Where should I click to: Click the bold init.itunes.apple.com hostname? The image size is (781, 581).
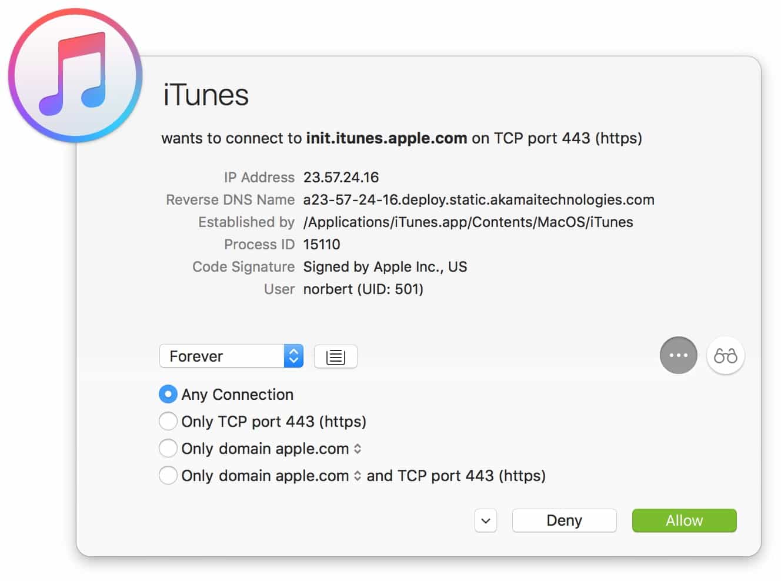(x=386, y=138)
